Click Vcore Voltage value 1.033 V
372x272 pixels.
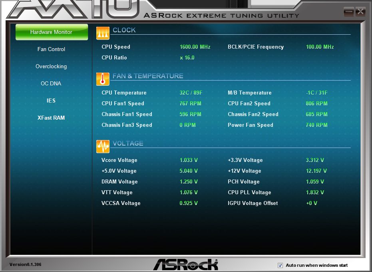[189, 160]
